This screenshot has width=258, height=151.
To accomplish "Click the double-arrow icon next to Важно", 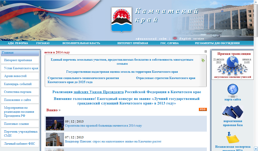I will [60, 110].
